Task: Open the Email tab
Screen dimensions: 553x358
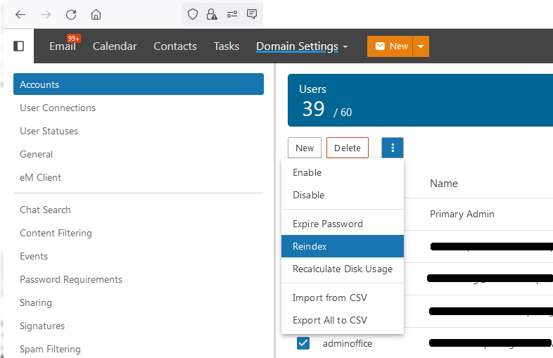Action: point(62,46)
